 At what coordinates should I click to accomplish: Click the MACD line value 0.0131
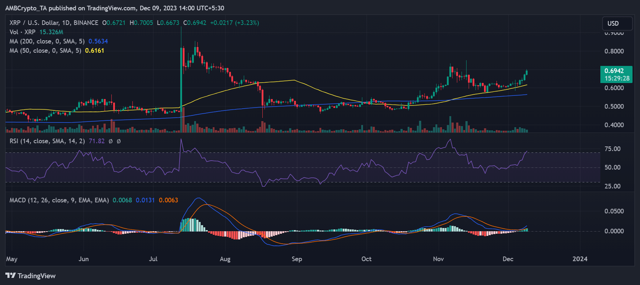[145, 200]
